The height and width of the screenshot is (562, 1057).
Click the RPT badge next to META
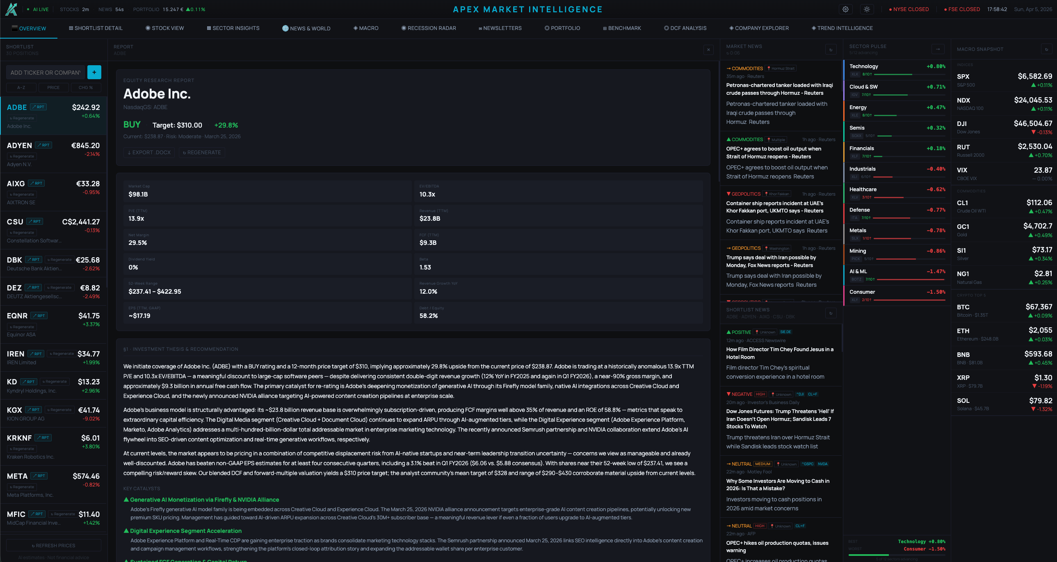tap(39, 476)
